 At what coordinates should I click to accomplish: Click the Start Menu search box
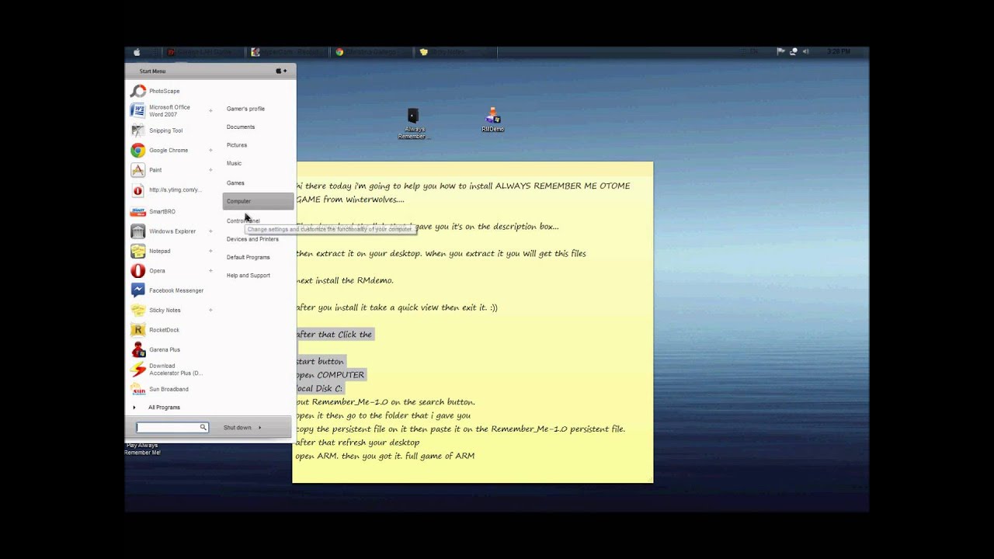click(168, 428)
